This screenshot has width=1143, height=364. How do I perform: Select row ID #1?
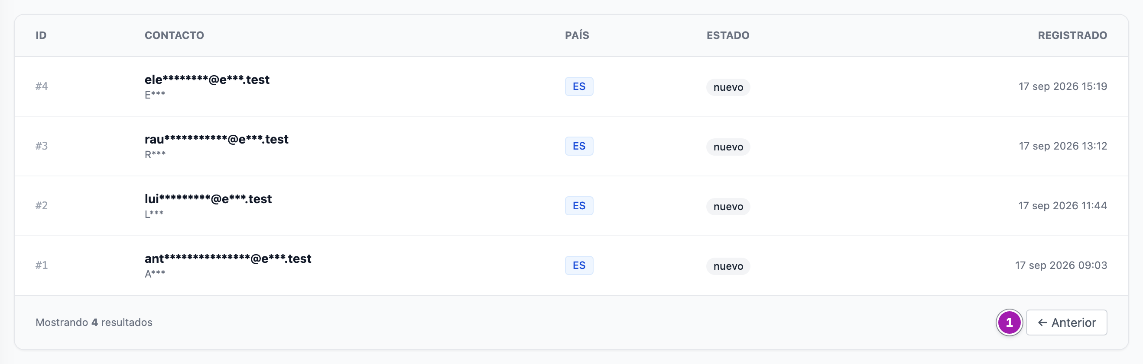(x=42, y=265)
